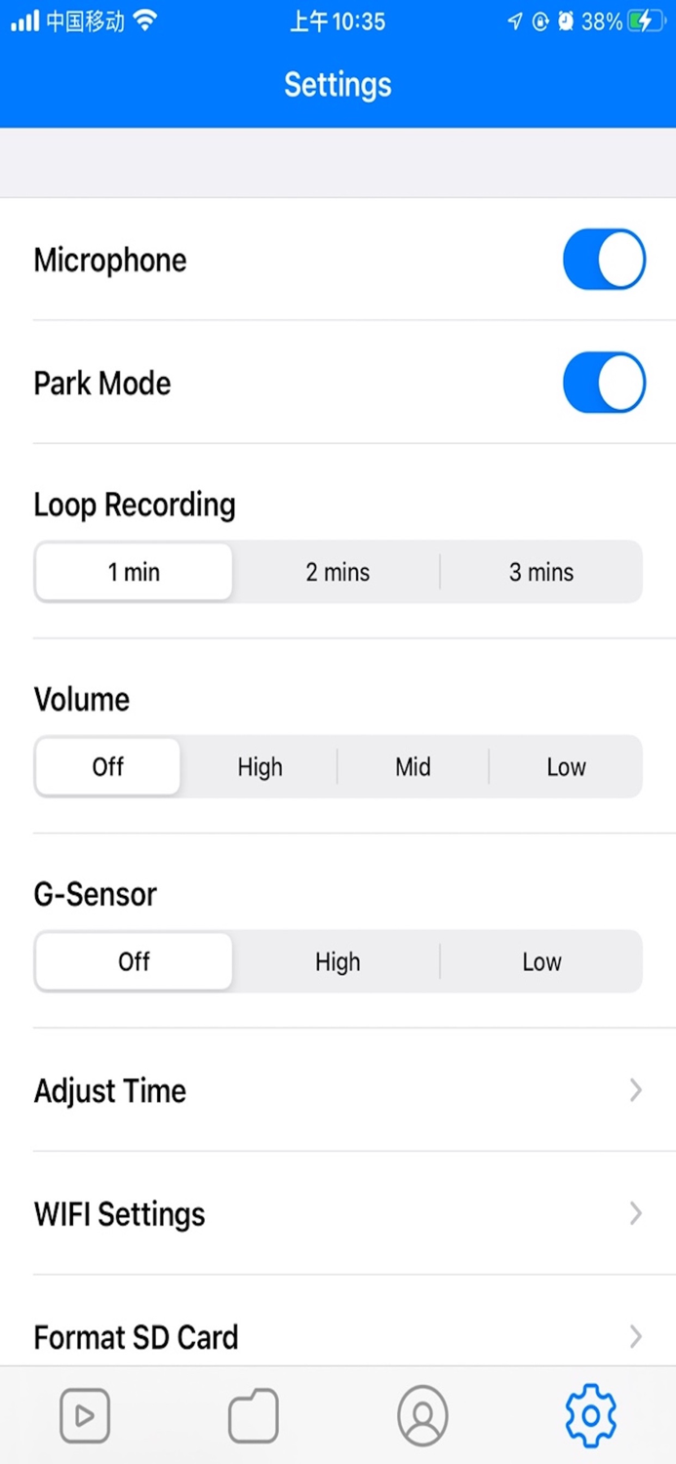Expand Format SD Card chevron
This screenshot has width=676, height=1464.
[x=636, y=1336]
